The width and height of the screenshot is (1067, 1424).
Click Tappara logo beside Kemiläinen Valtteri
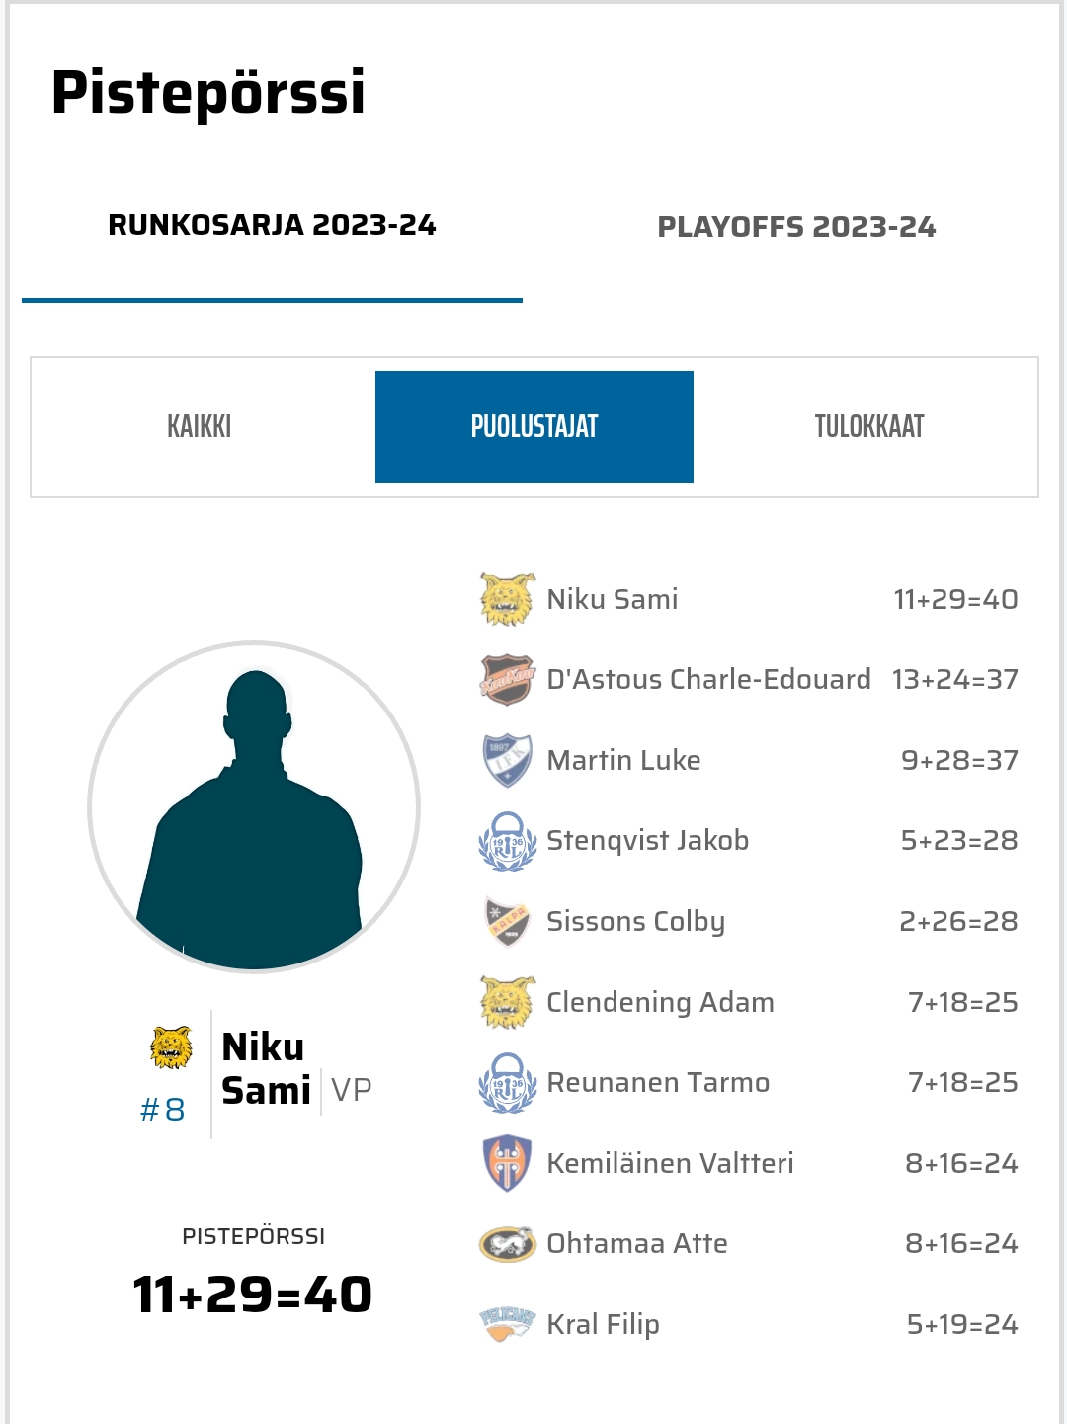[x=507, y=1163]
